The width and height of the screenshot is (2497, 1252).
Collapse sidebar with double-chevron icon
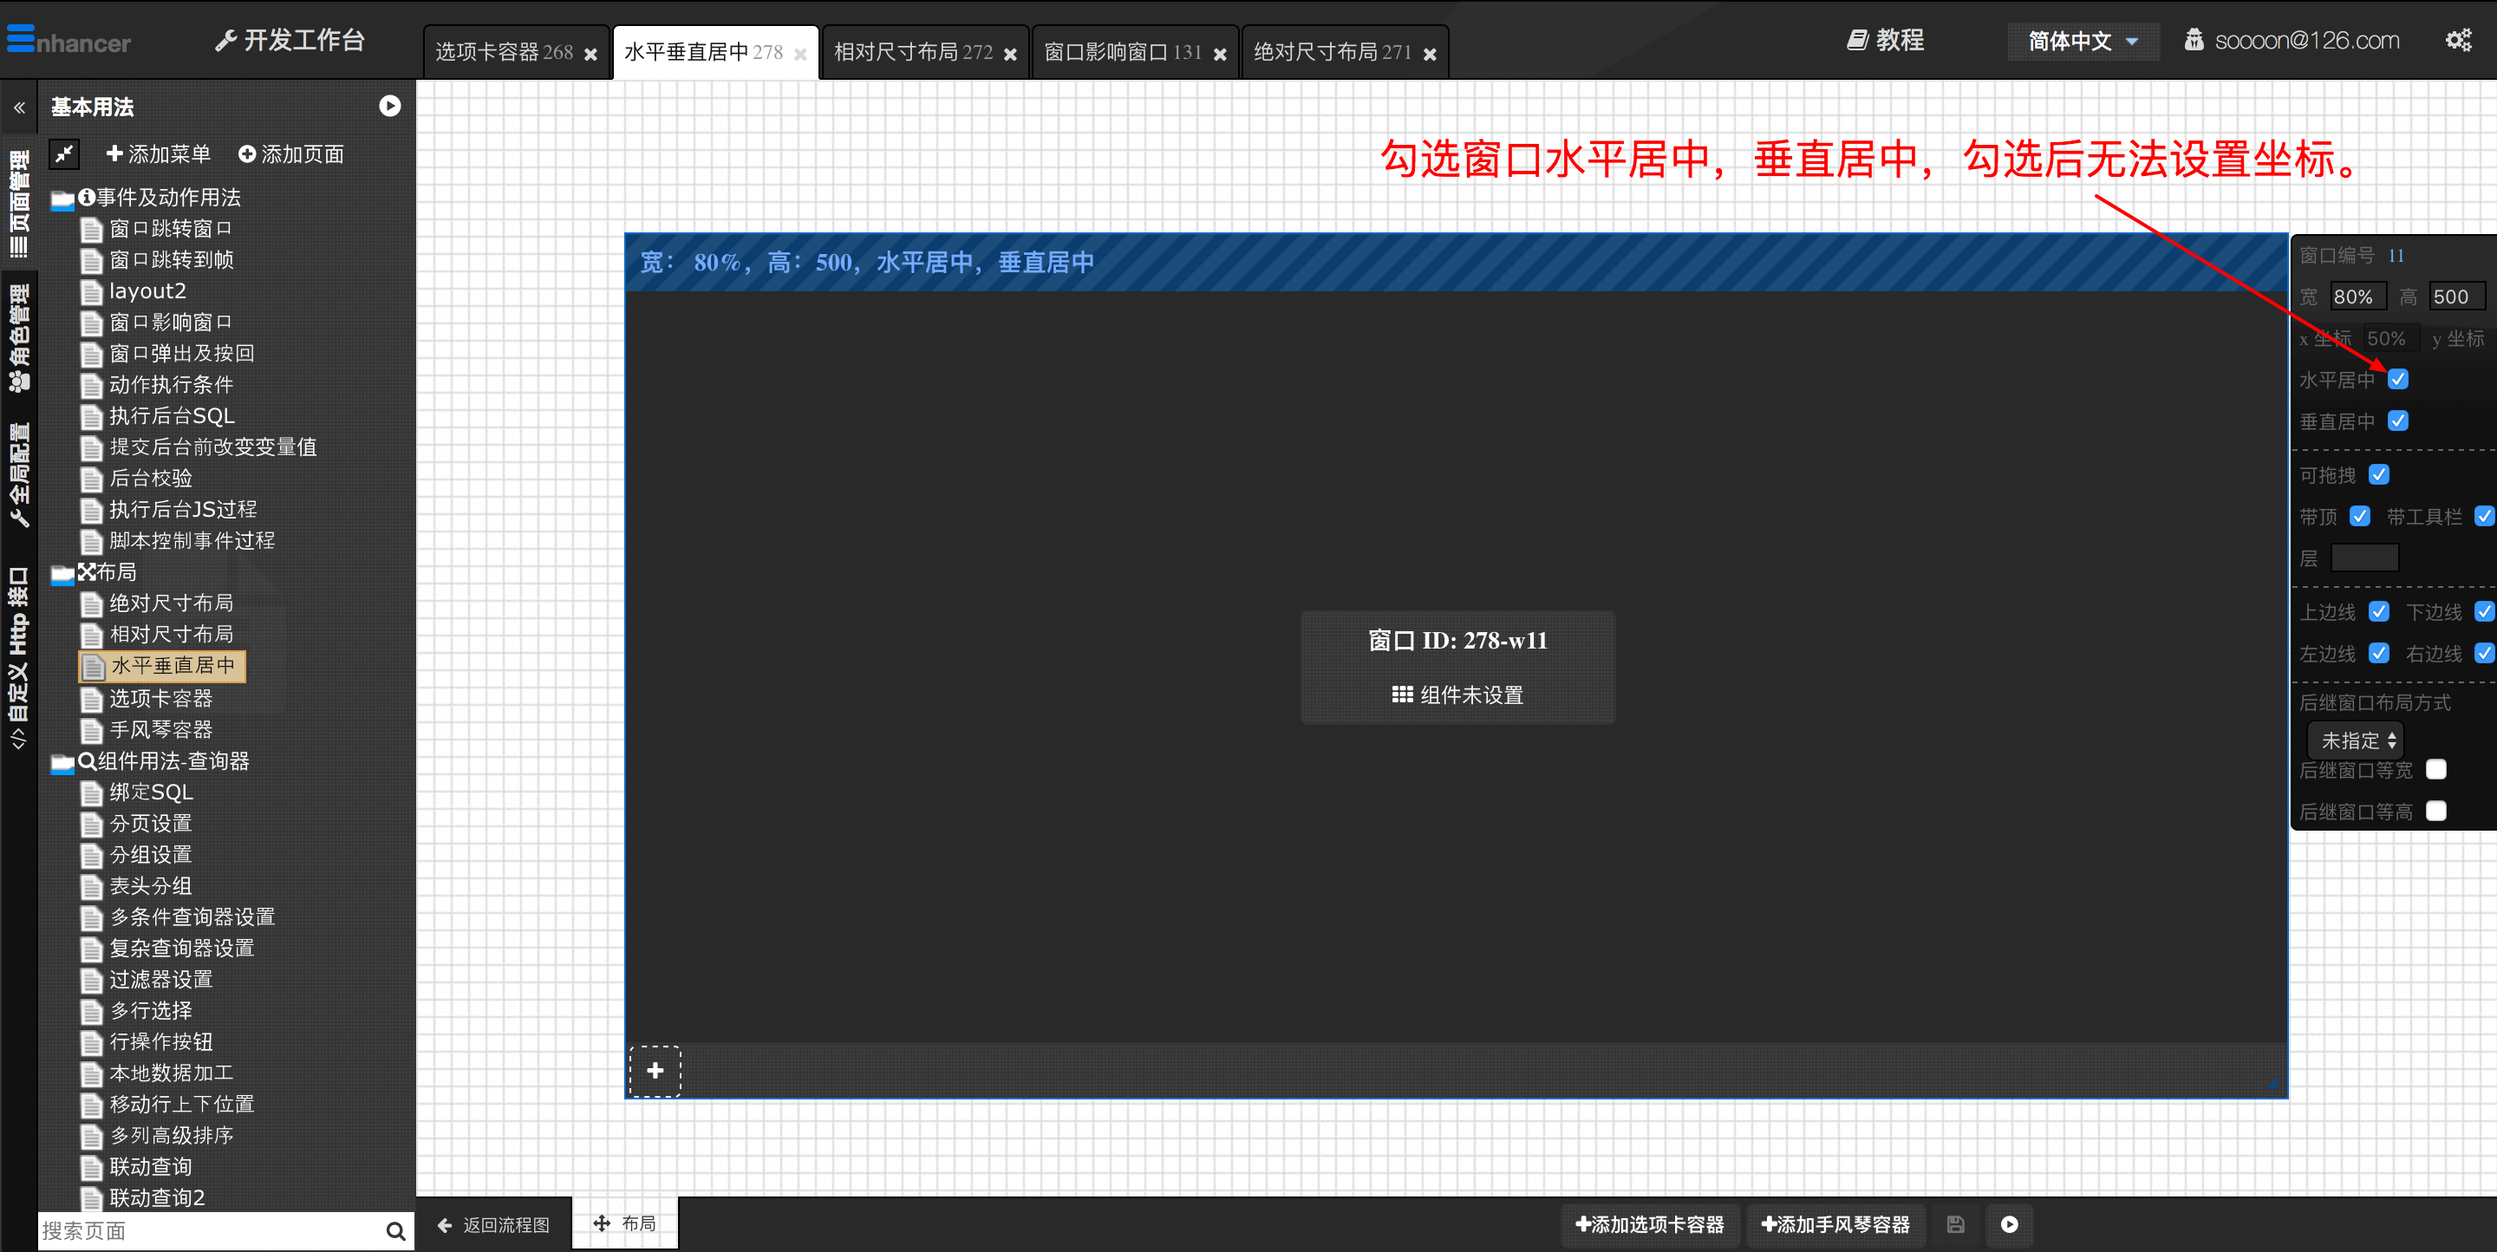coord(18,108)
